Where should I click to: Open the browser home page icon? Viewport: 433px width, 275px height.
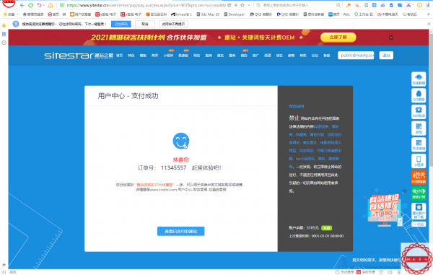coord(51,5)
